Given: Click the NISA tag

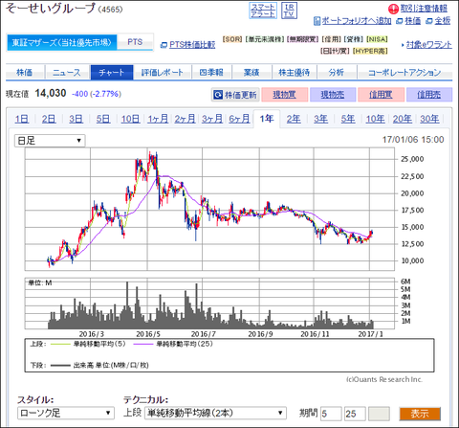Looking at the screenshot, I should tap(377, 39).
